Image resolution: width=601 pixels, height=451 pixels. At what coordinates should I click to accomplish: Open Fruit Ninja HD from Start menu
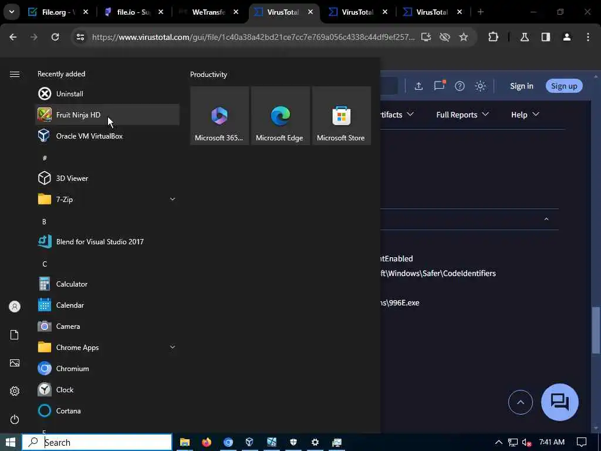coord(107,115)
